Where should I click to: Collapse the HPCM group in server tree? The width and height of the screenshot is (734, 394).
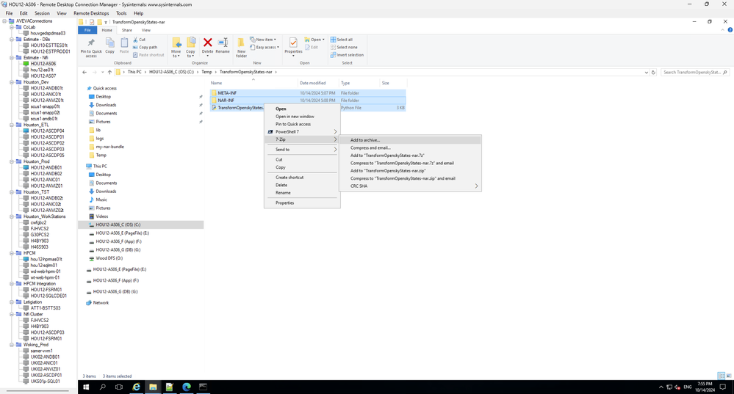(x=13, y=253)
